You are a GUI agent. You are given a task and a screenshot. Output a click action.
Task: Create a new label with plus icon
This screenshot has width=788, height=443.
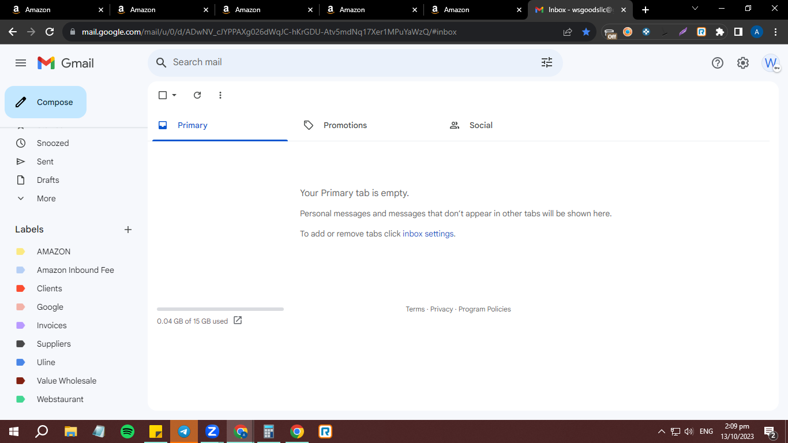pyautogui.click(x=128, y=230)
